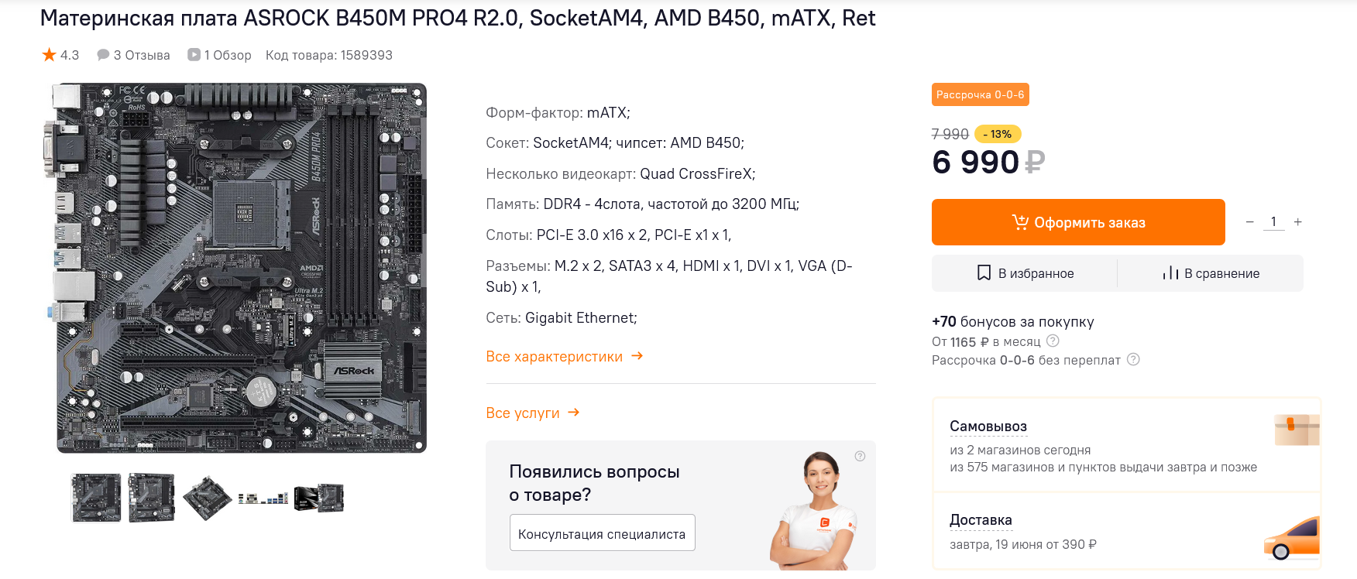Select the first motherboard thumbnail
Screen dimensions: 1357x579
point(96,498)
